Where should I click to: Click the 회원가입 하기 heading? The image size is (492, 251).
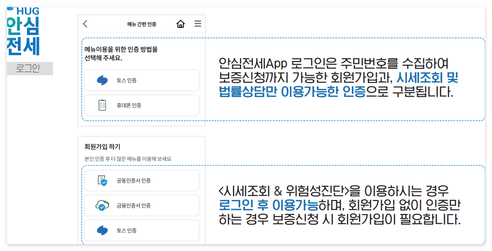click(102, 147)
